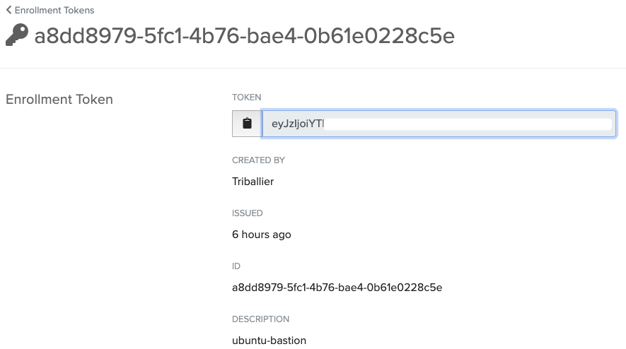The image size is (626, 349).
Task: Copy the token using the clipboard icon
Action: coord(247,124)
